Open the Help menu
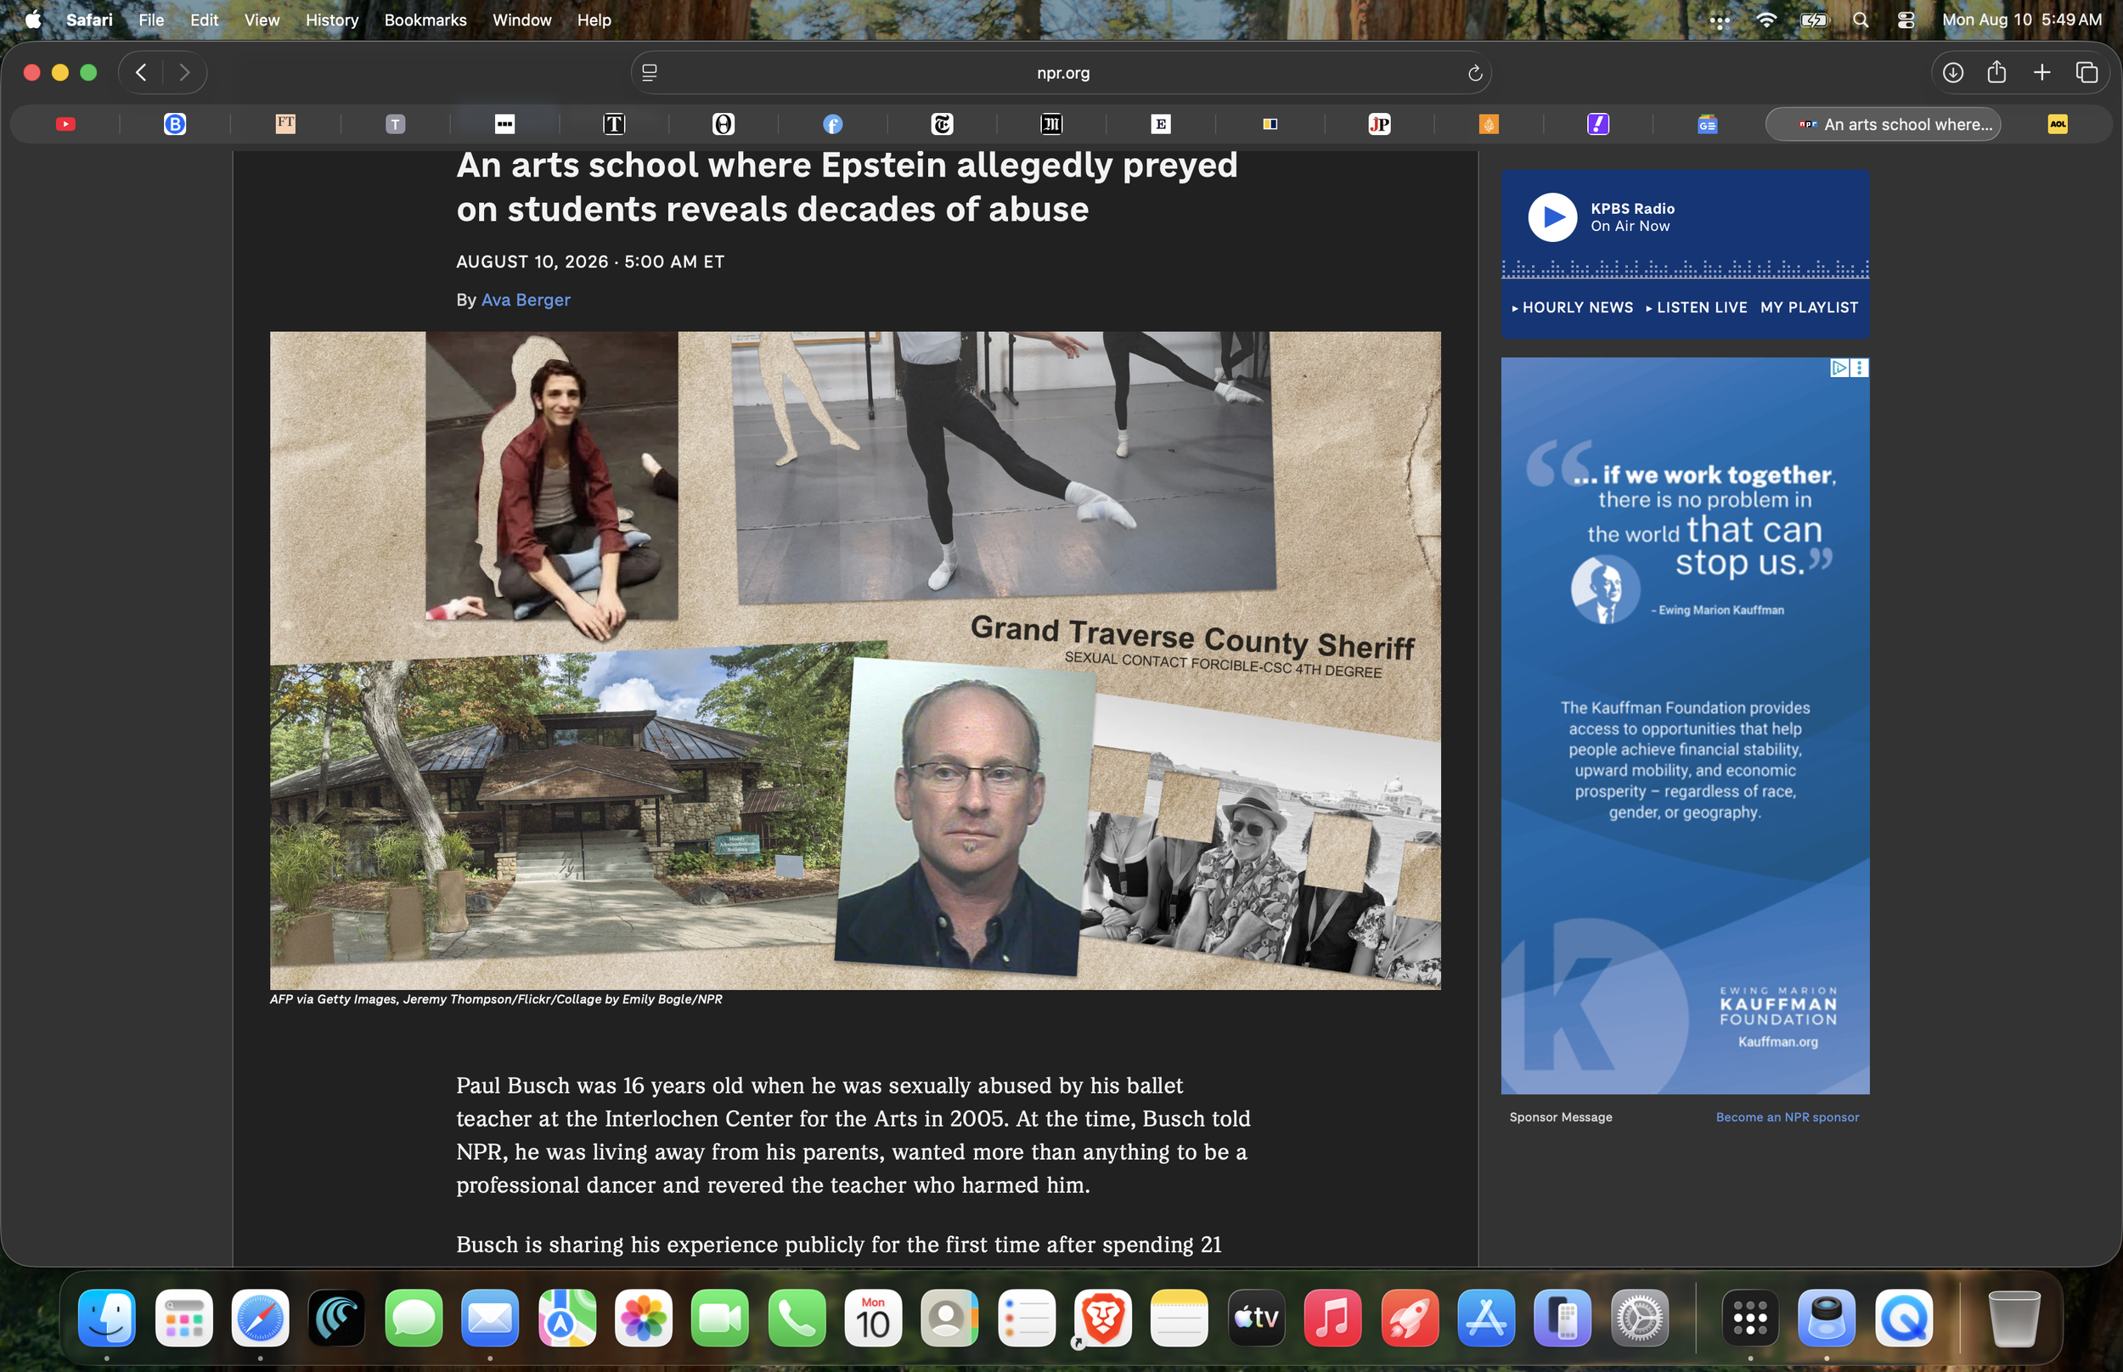This screenshot has height=1372, width=2123. (594, 20)
